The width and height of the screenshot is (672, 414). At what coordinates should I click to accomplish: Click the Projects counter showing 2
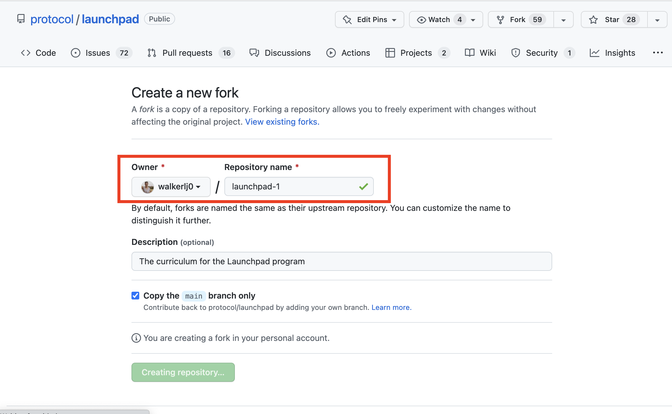pyautogui.click(x=444, y=53)
